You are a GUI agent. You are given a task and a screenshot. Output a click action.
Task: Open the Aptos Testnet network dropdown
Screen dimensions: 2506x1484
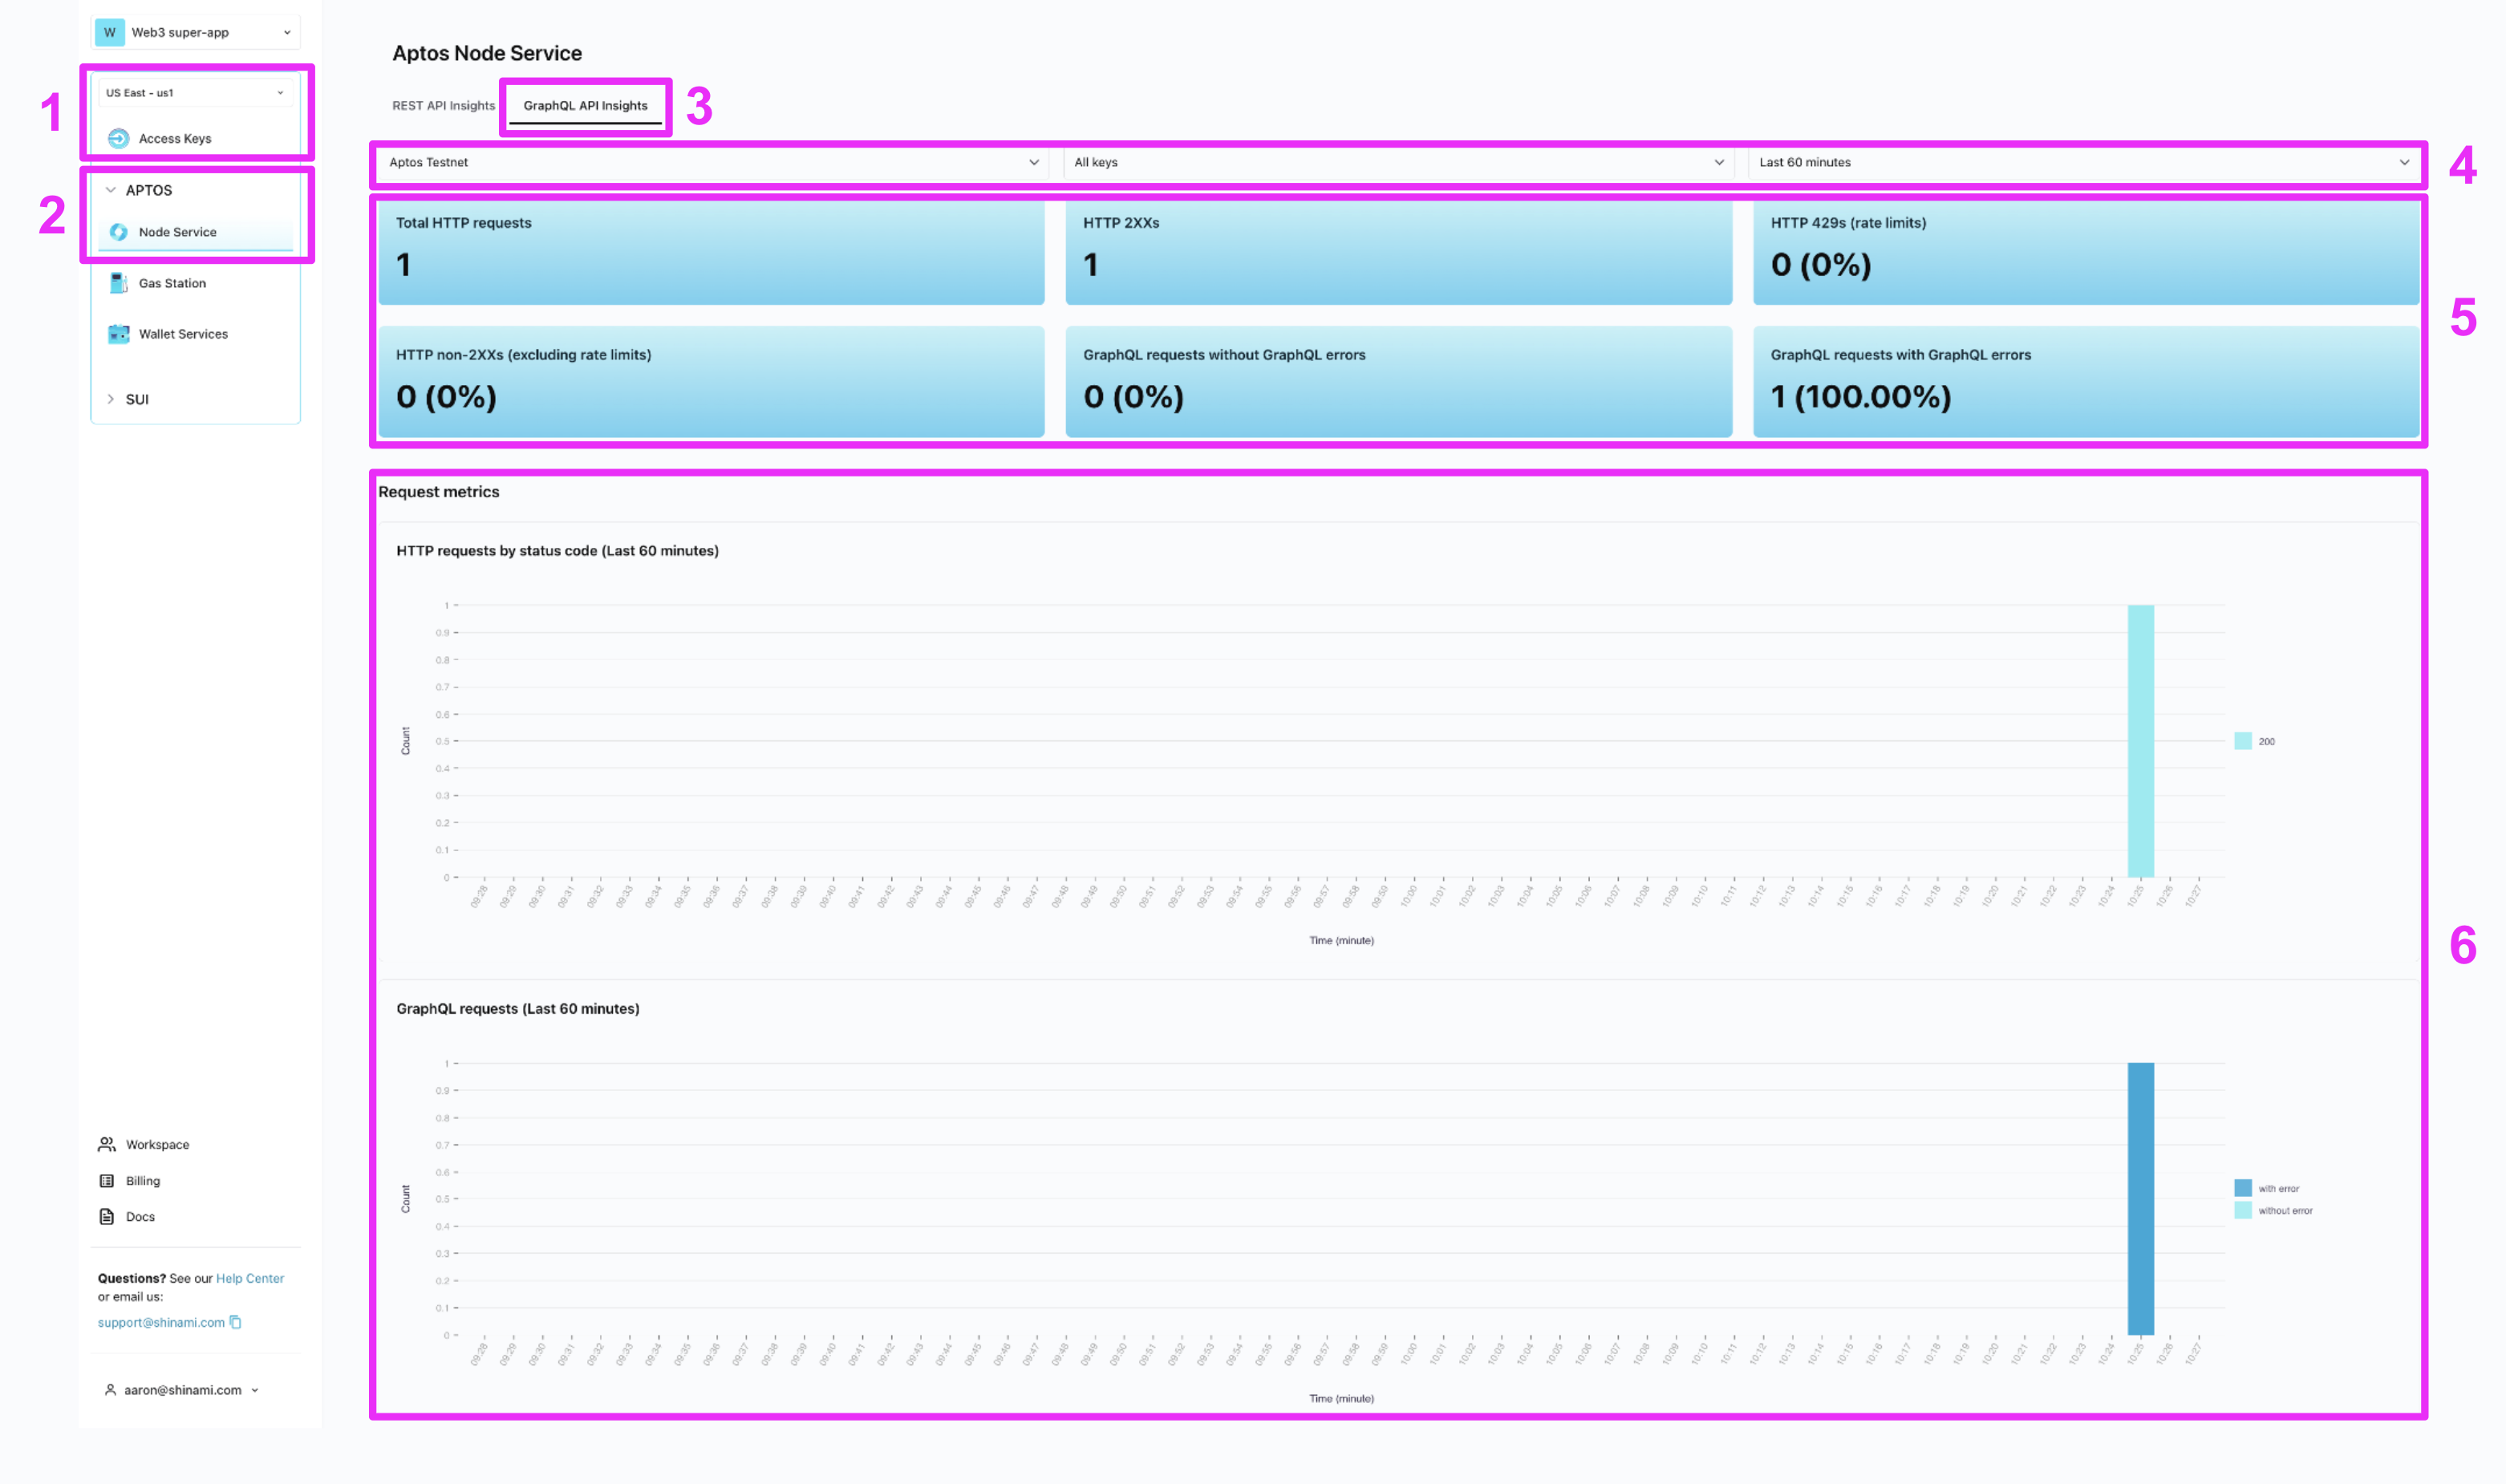coord(712,162)
